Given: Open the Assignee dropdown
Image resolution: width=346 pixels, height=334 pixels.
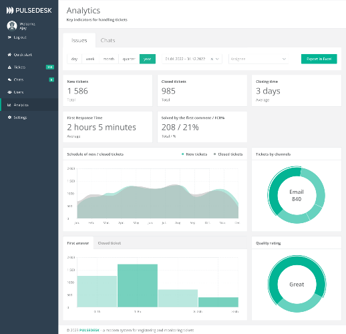Looking at the screenshot, I should pyautogui.click(x=258, y=59).
